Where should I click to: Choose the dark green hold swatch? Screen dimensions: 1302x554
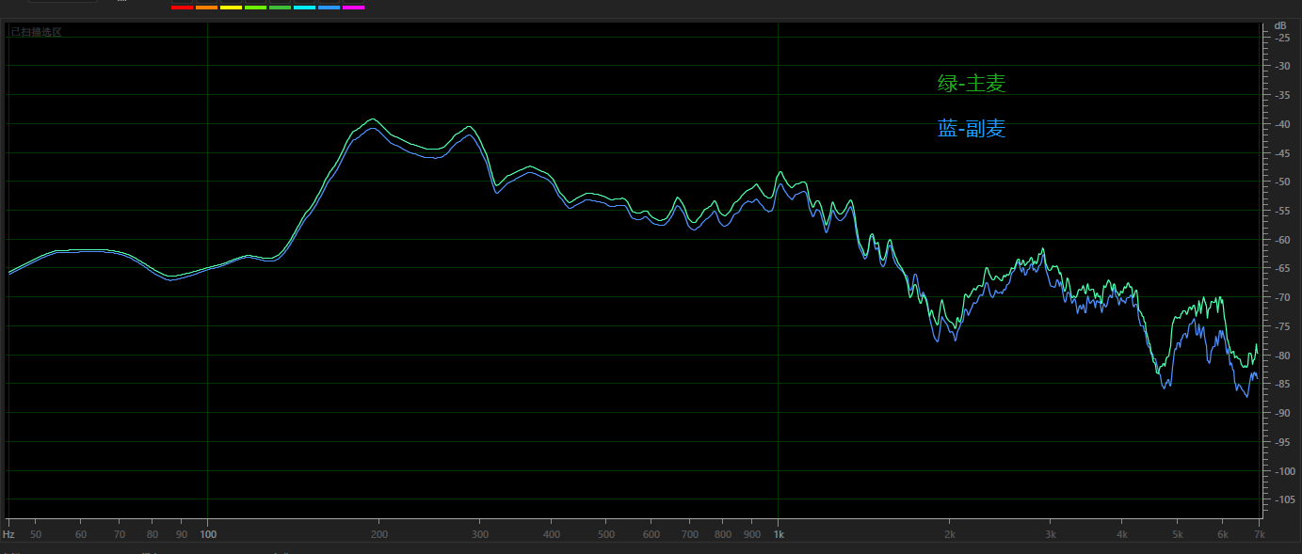coord(280,8)
